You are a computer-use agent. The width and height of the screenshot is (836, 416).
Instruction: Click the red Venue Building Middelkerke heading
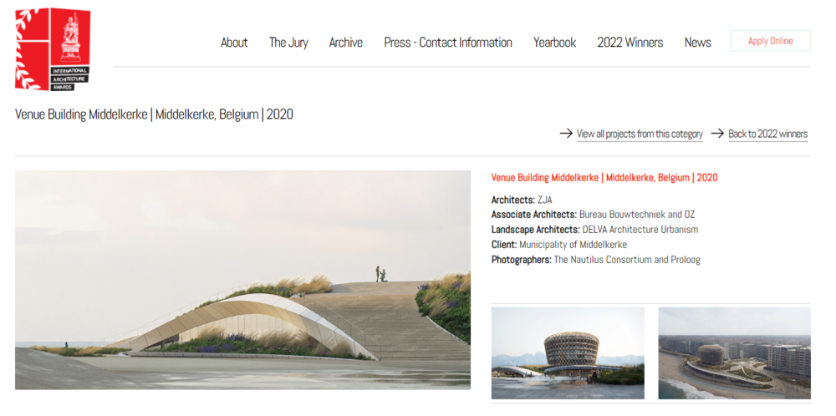pos(604,178)
